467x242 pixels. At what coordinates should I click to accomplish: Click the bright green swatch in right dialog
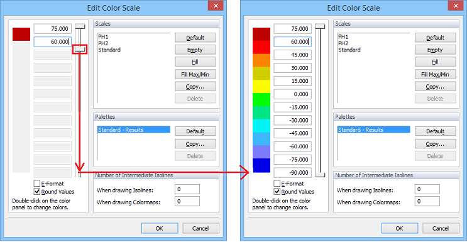[x=261, y=99]
